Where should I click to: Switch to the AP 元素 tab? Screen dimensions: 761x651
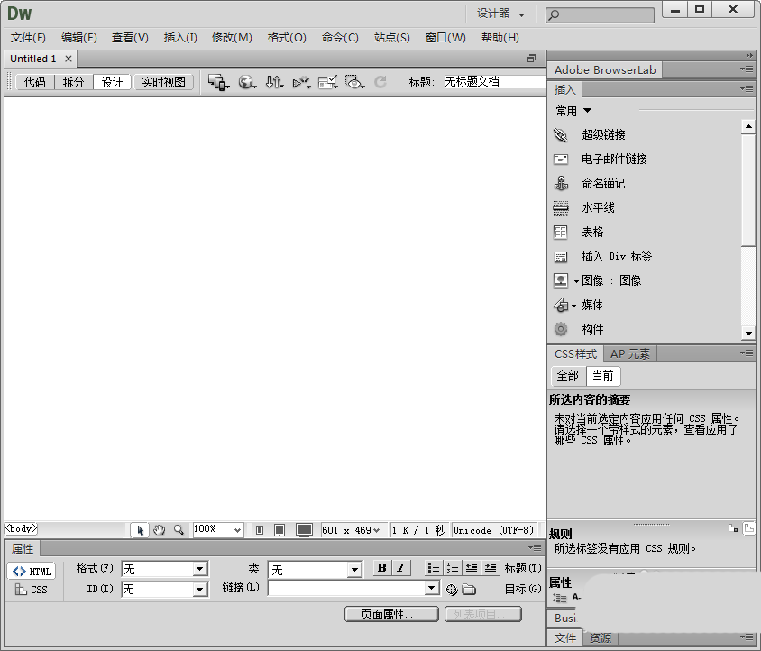629,353
